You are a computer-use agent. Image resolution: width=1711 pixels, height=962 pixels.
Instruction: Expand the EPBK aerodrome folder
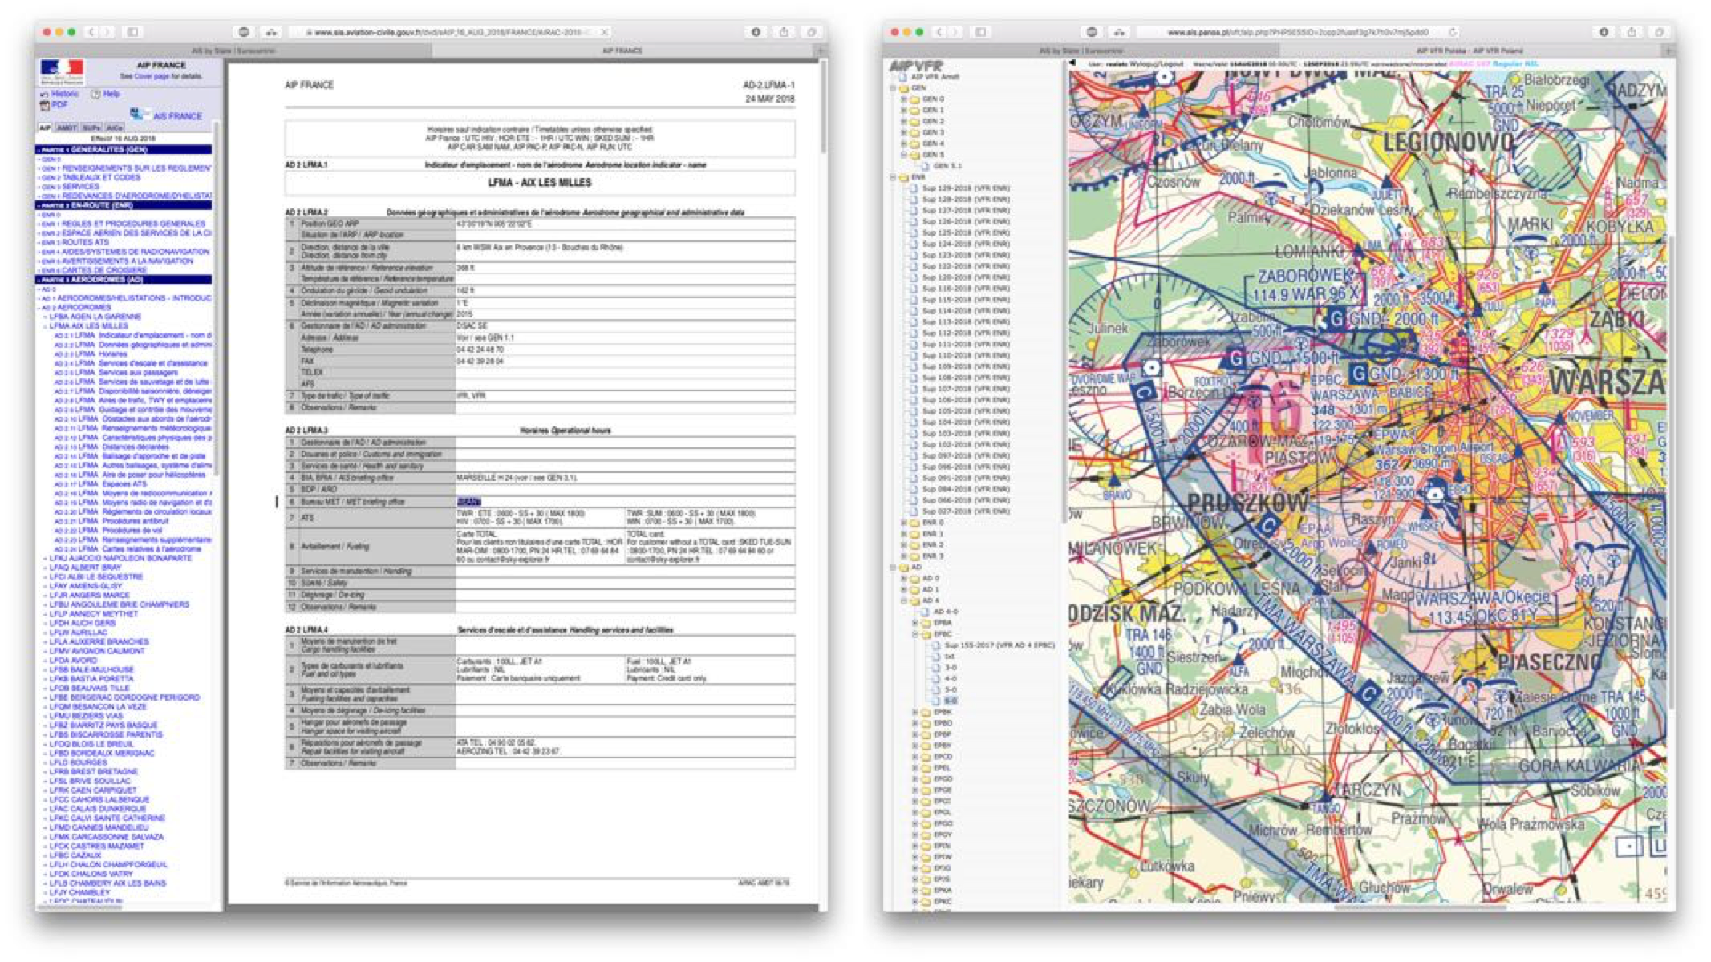click(x=915, y=712)
